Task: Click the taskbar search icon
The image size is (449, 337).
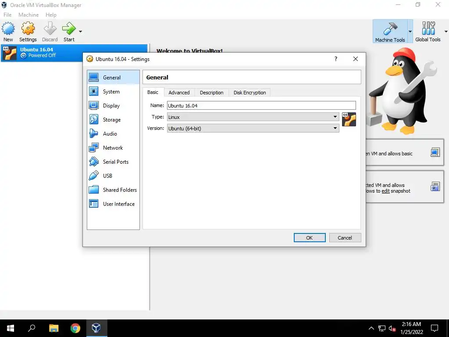Action: (x=32, y=328)
